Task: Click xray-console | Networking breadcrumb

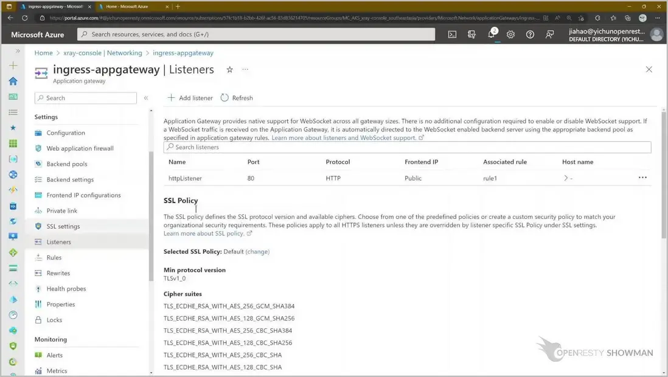Action: pyautogui.click(x=103, y=53)
